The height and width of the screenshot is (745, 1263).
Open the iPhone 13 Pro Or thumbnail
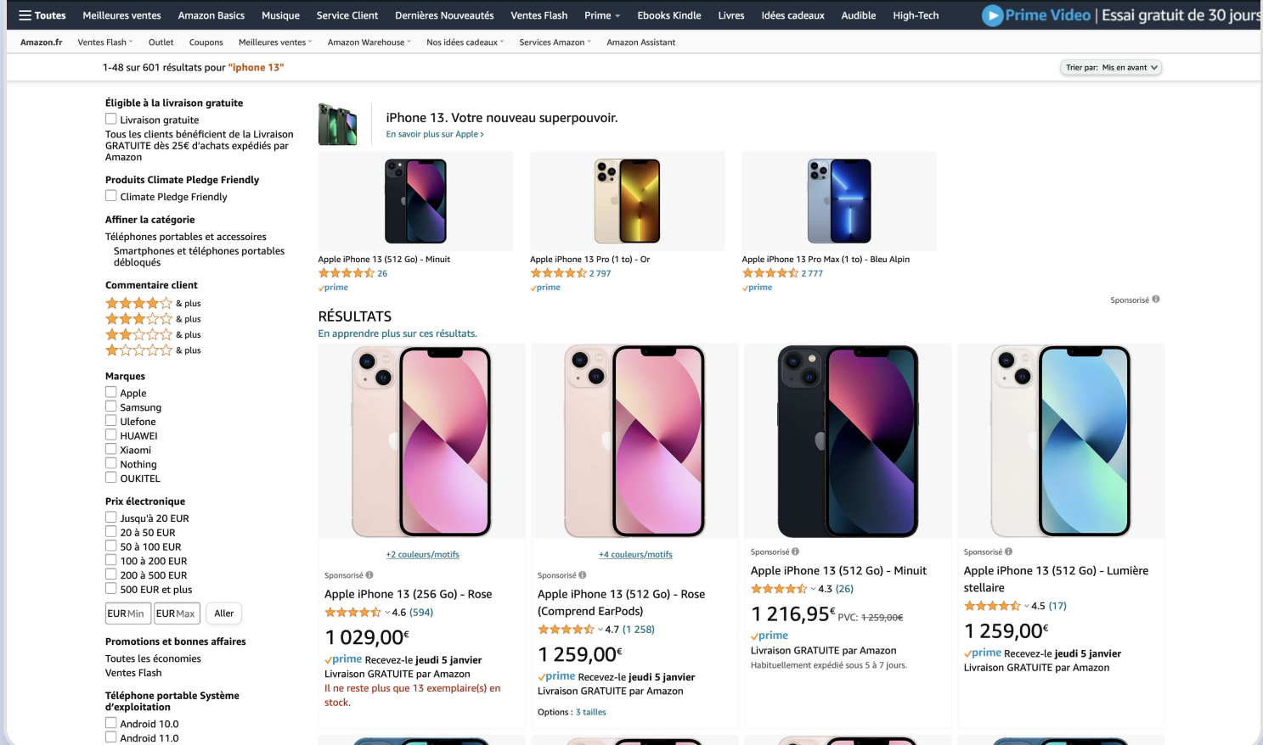pos(627,201)
